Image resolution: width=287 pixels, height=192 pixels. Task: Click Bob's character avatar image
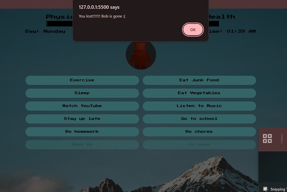coord(141,55)
